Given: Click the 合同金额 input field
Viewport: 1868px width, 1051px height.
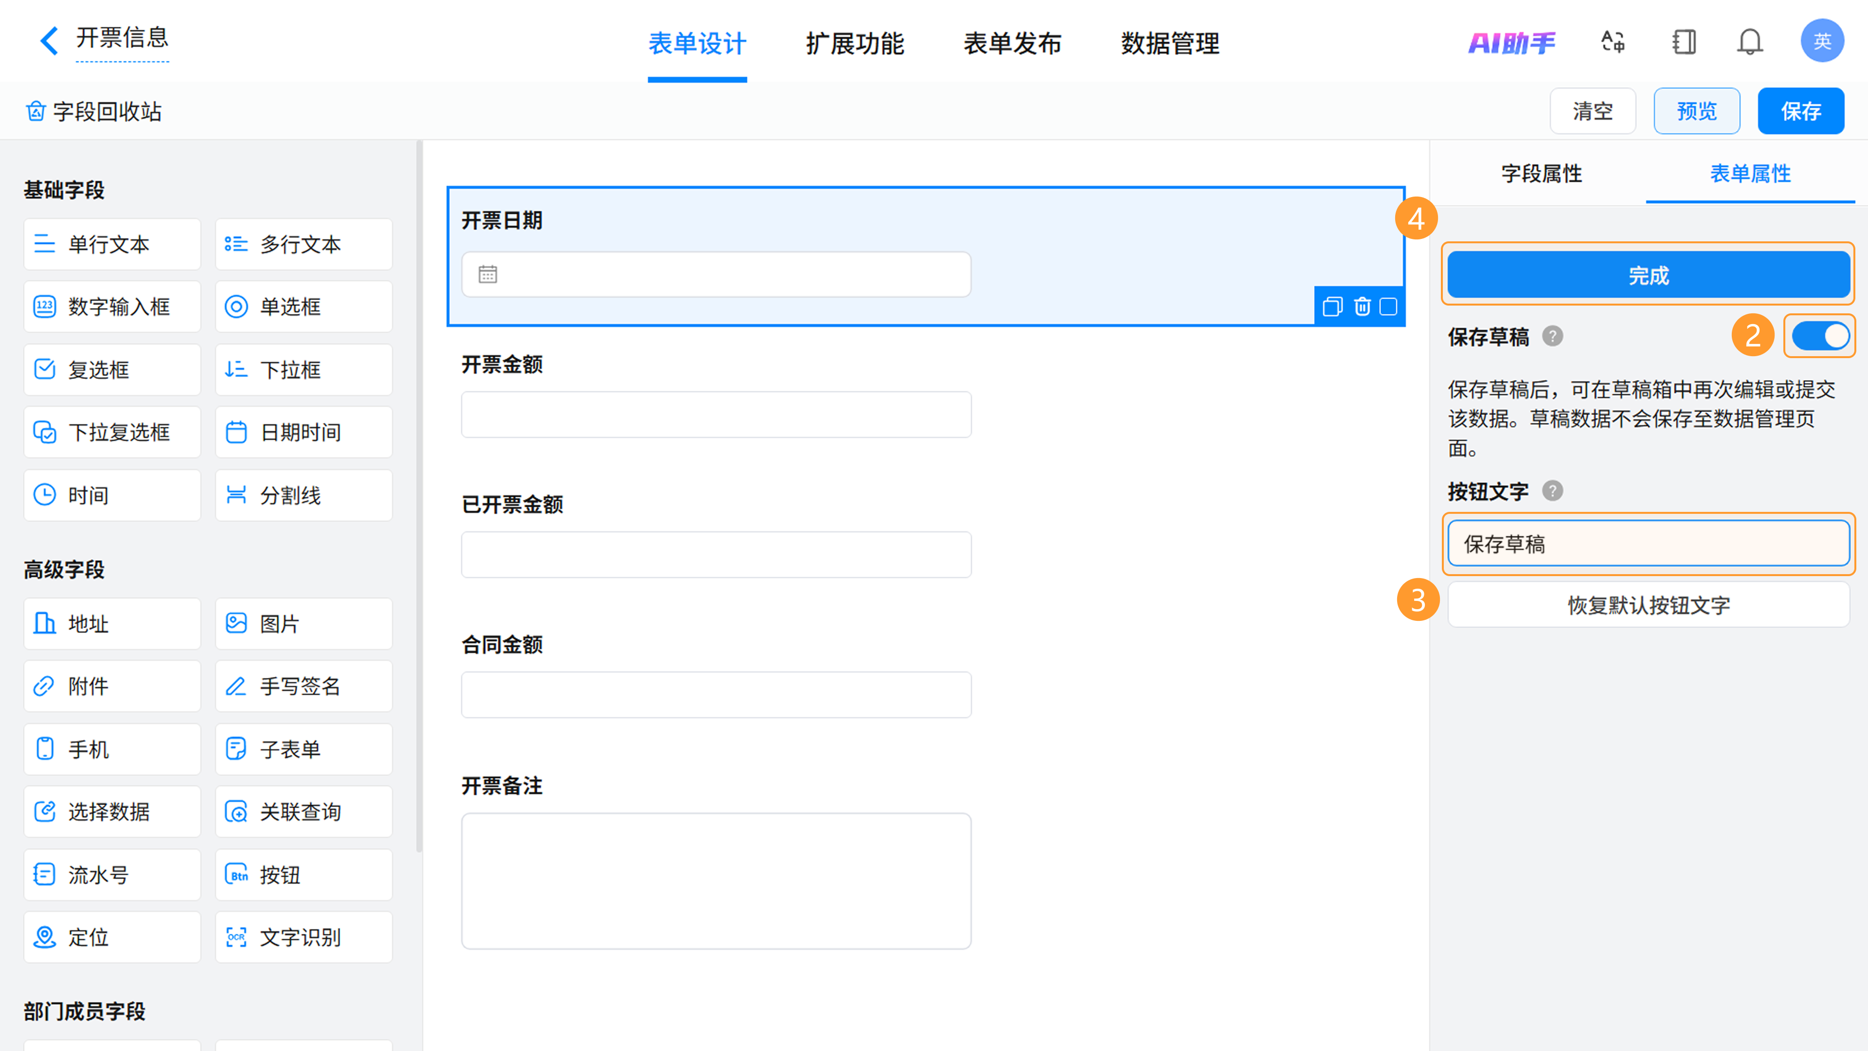Looking at the screenshot, I should 716,694.
